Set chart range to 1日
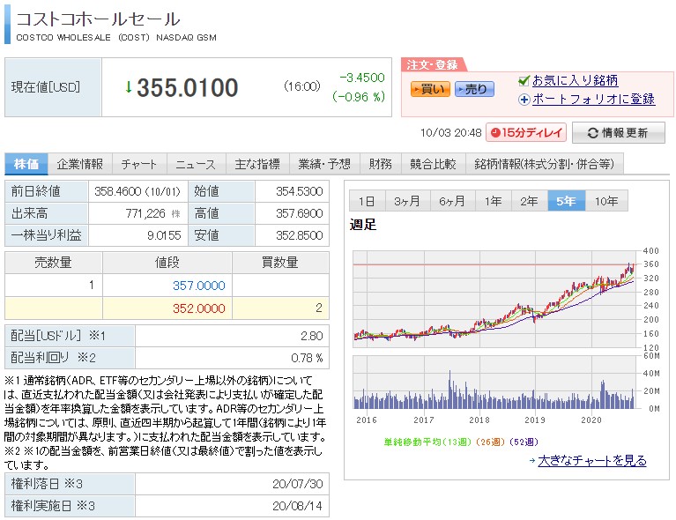This screenshot has width=676, height=520. pyautogui.click(x=367, y=200)
